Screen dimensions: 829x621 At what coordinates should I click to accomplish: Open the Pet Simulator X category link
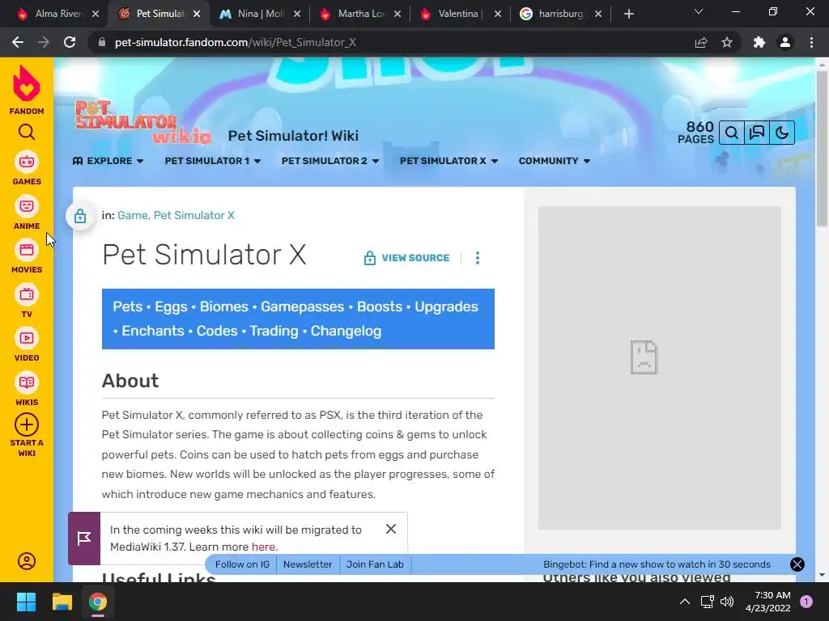click(x=194, y=215)
